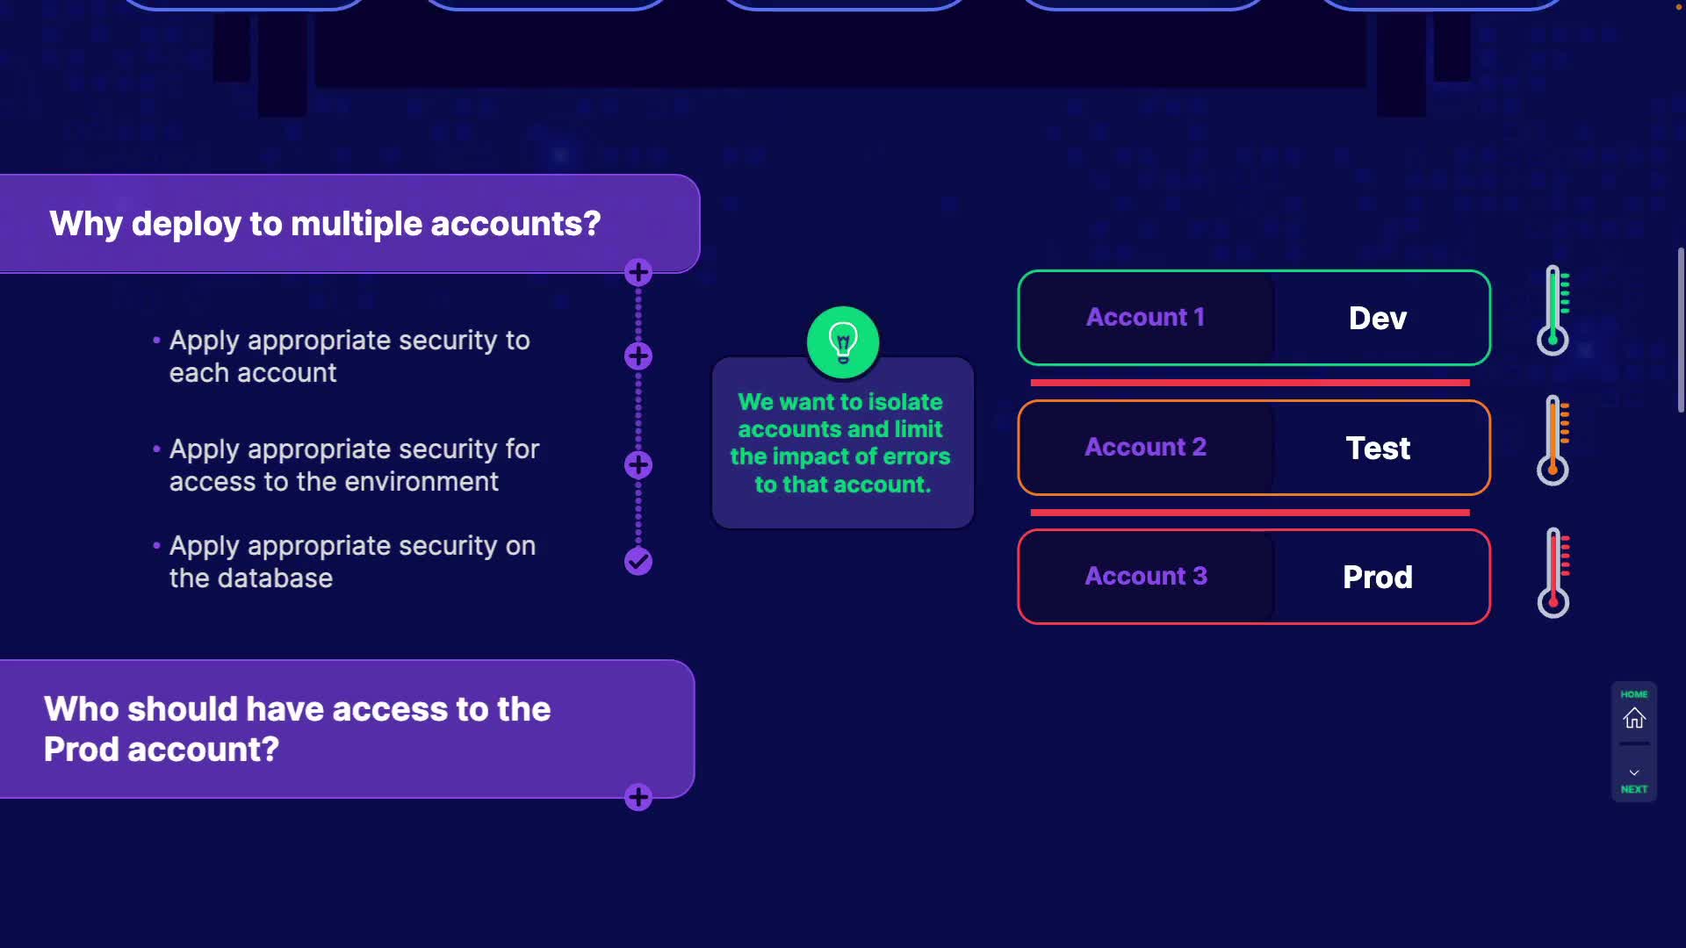This screenshot has width=1686, height=948.
Task: Click the plus icon beside 'access to the environment'
Action: 638,464
